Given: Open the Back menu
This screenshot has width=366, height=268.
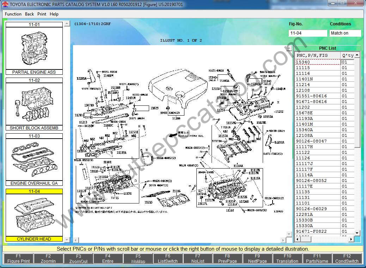Looking at the screenshot, I should (29, 14).
